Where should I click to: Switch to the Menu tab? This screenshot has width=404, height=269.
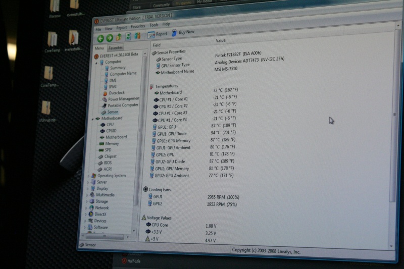pyautogui.click(x=99, y=48)
